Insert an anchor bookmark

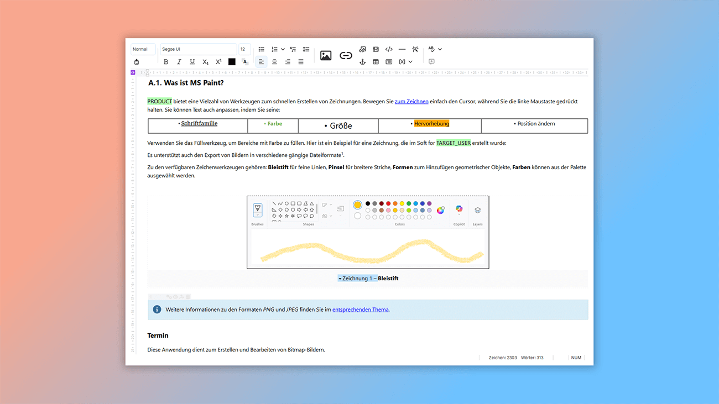point(363,62)
